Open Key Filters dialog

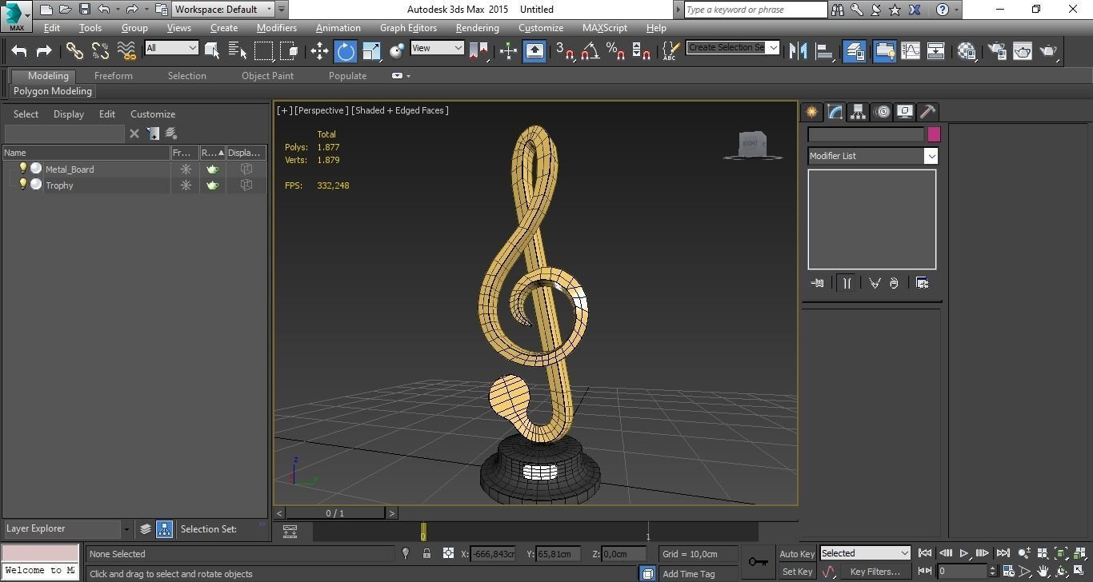point(875,572)
